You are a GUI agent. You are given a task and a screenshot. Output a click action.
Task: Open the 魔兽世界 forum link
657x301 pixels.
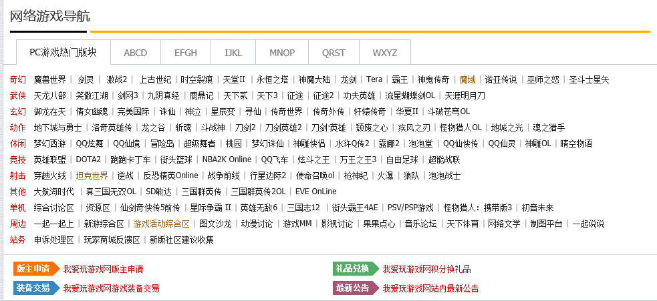point(50,79)
